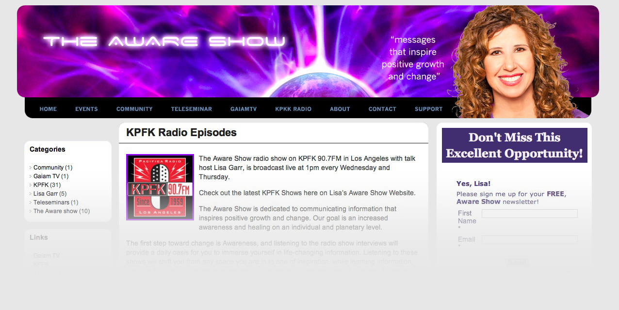Open the COMMUNITY menu item
Screen dimensions: 619x310
[x=134, y=109]
